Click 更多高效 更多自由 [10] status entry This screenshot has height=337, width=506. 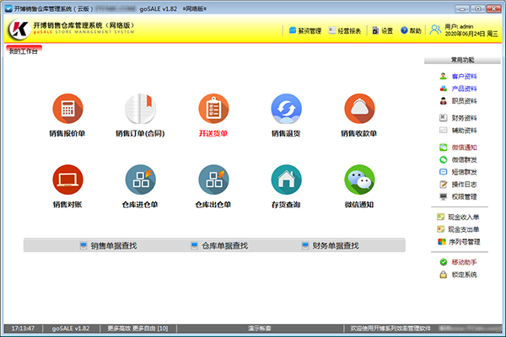[x=137, y=329]
